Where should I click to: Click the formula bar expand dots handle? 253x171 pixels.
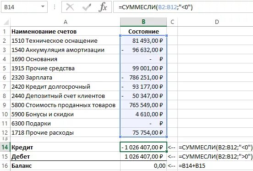[x=55, y=7]
